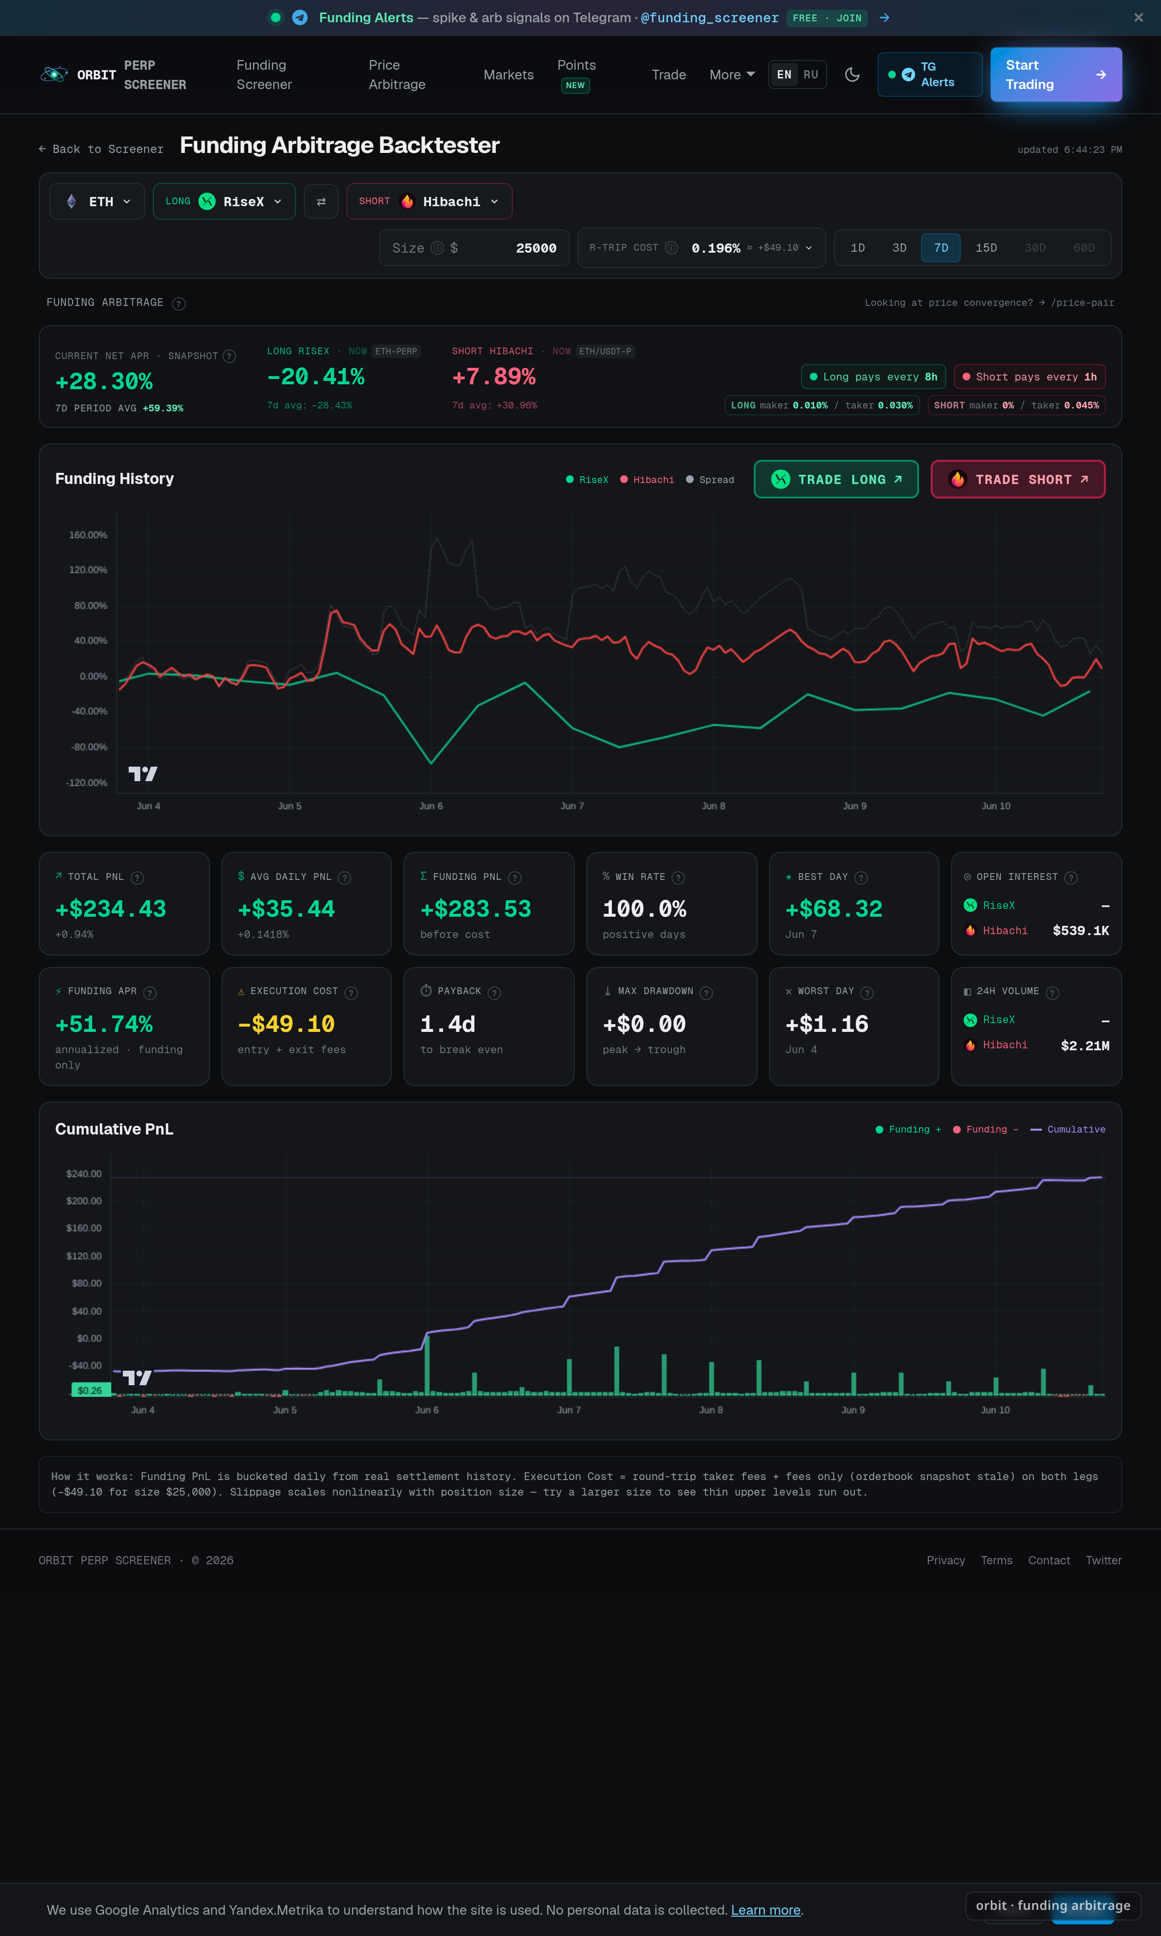Open 24H Volume help icon
This screenshot has width=1161, height=1936.
[1053, 992]
